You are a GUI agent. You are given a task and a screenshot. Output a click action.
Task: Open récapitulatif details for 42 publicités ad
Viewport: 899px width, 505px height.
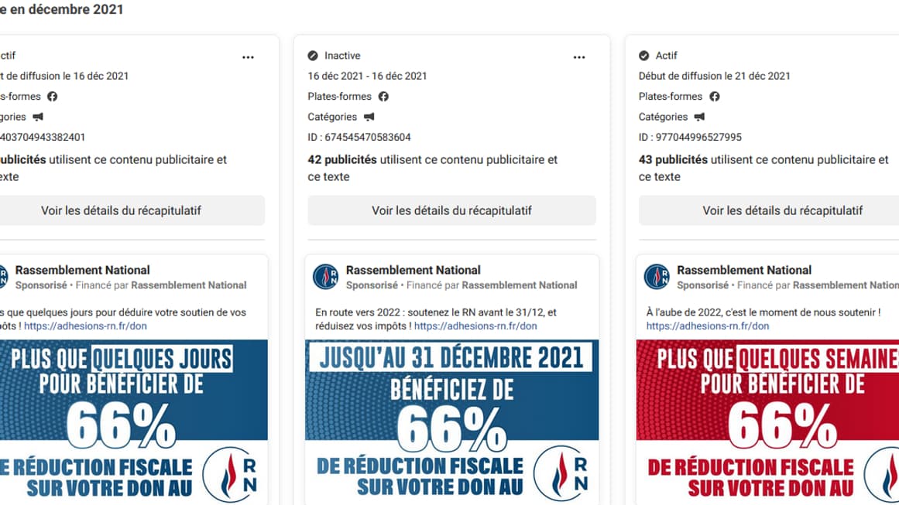tap(451, 210)
